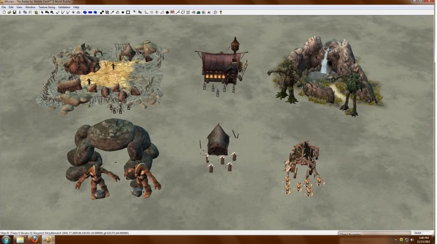Open the Validation menu
This screenshot has width=437, height=244.
64,7
